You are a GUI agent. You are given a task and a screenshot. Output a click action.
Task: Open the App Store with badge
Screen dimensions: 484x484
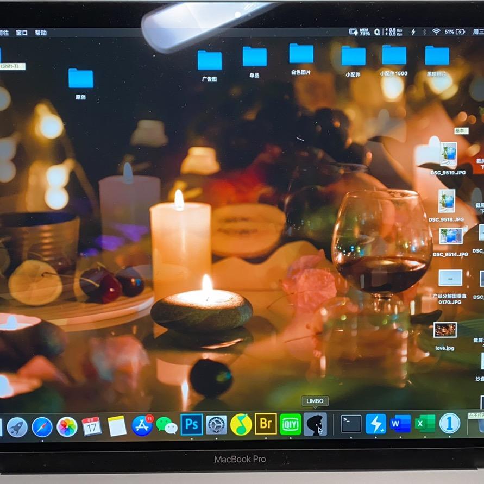tap(142, 425)
